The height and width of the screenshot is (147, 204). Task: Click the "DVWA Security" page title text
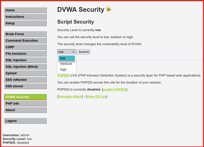[81, 10]
